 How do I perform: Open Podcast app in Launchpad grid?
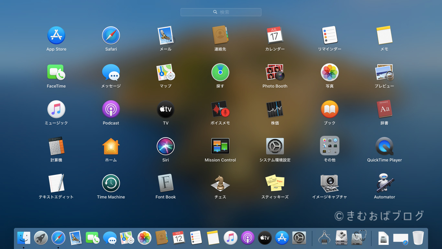tap(111, 109)
